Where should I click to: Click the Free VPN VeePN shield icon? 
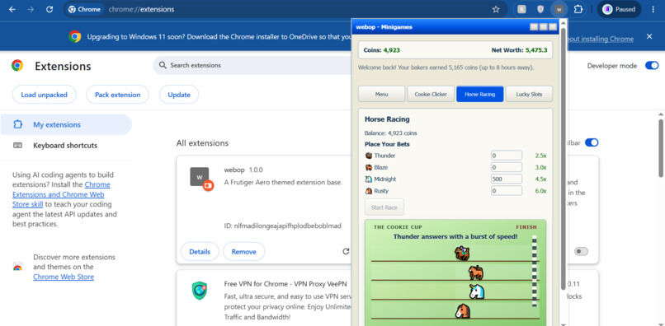(200, 291)
